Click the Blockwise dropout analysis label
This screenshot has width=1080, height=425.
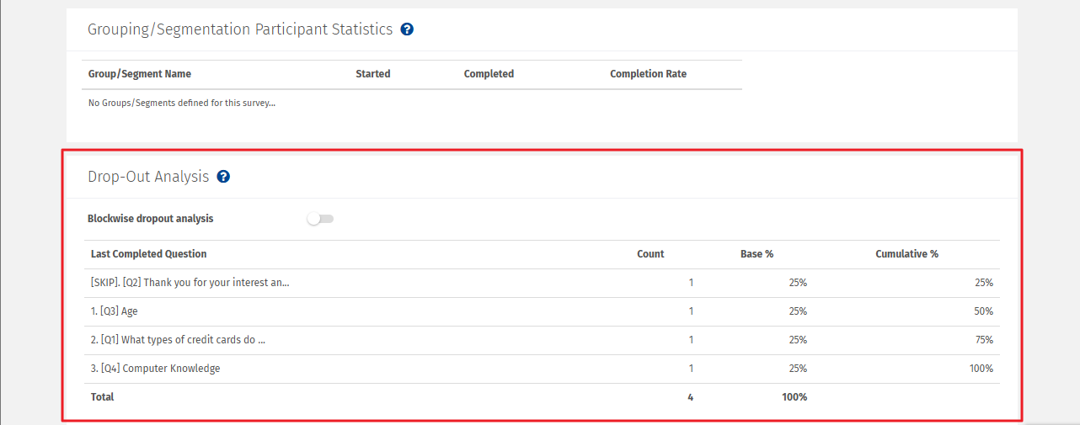(x=151, y=219)
